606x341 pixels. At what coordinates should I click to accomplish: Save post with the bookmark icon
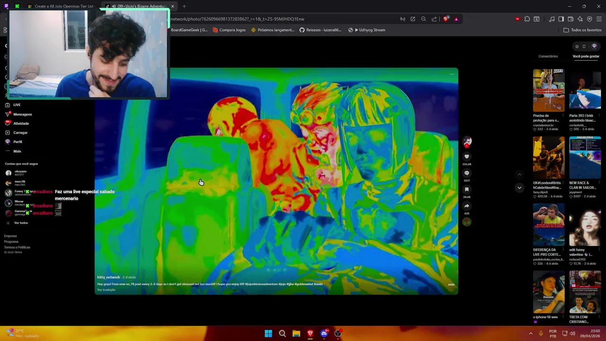[x=466, y=189]
